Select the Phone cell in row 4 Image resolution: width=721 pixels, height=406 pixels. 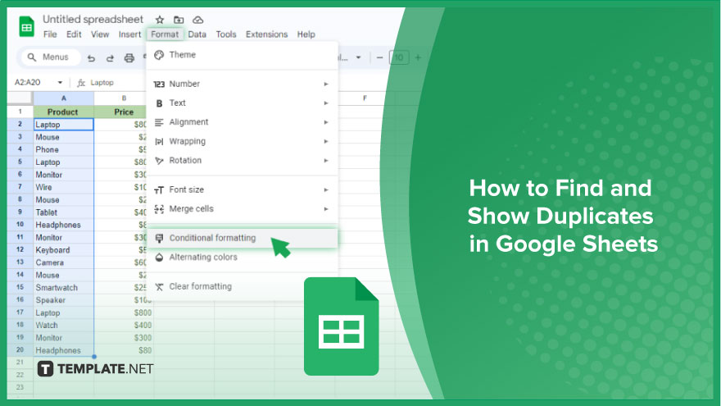click(63, 149)
